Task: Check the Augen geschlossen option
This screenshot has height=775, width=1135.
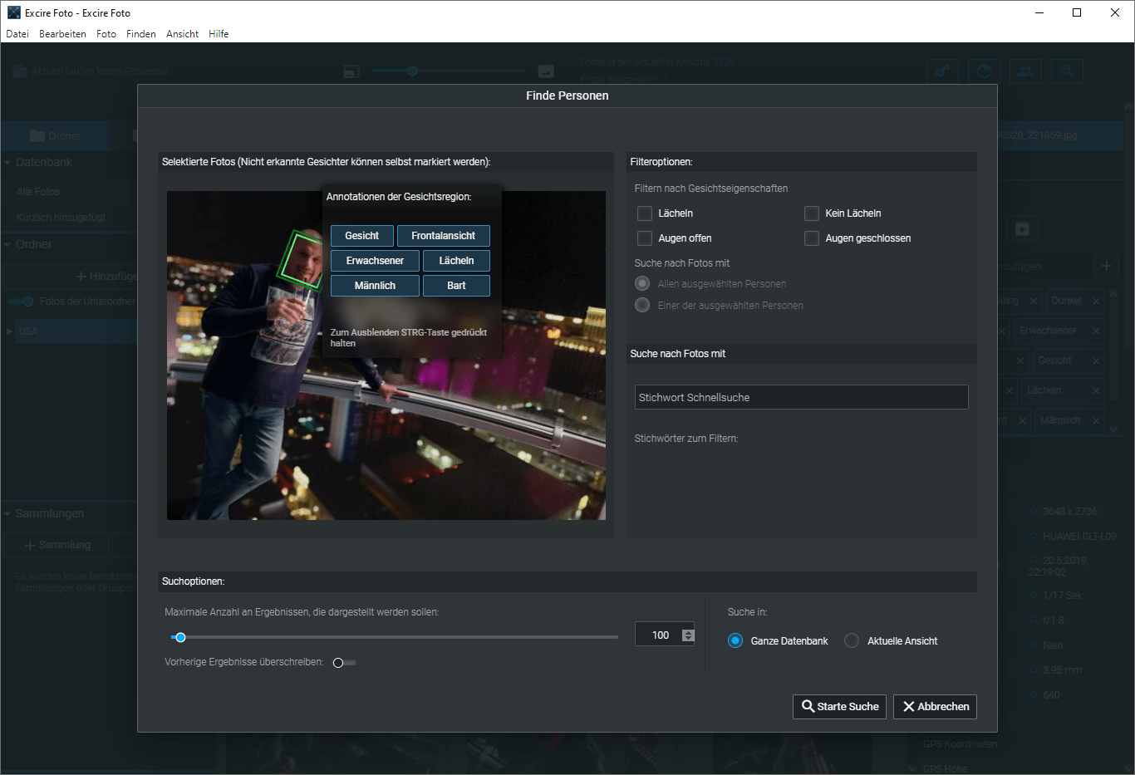Action: point(812,238)
